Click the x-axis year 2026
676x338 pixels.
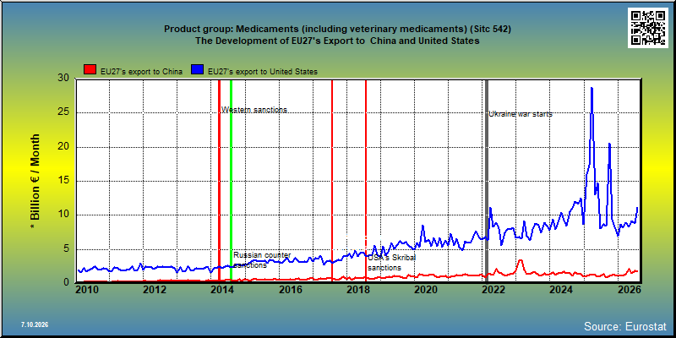pyautogui.click(x=629, y=290)
